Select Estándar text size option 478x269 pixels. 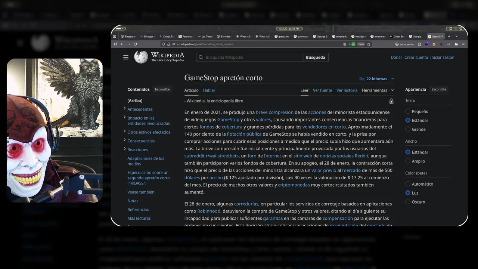point(408,120)
